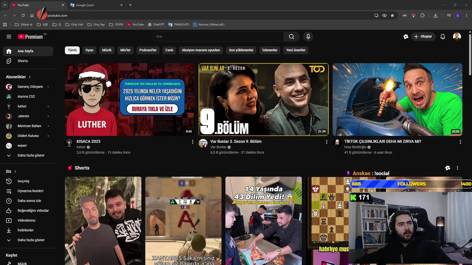The image size is (472, 265).
Task: Install YouTube app from address bar icon
Action: click(376, 15)
